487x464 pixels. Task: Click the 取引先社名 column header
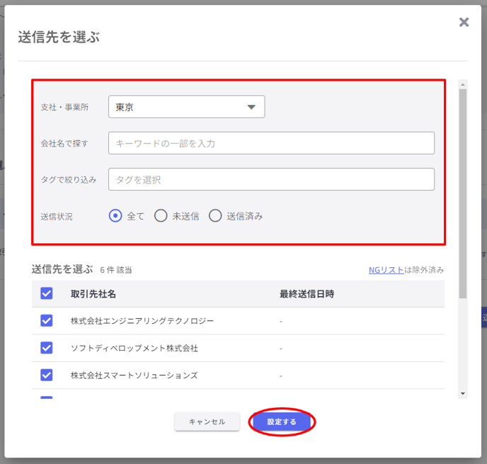pyautogui.click(x=93, y=294)
